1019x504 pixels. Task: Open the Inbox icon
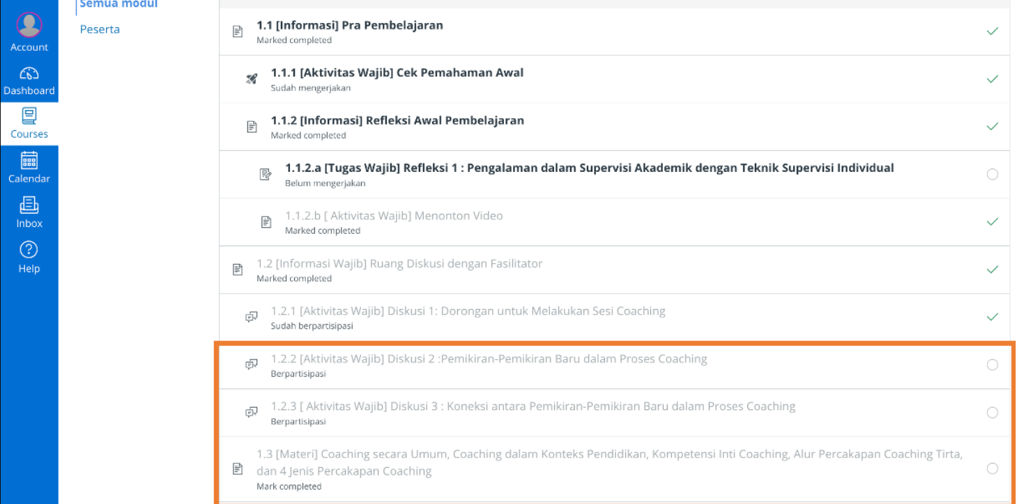pyautogui.click(x=29, y=205)
